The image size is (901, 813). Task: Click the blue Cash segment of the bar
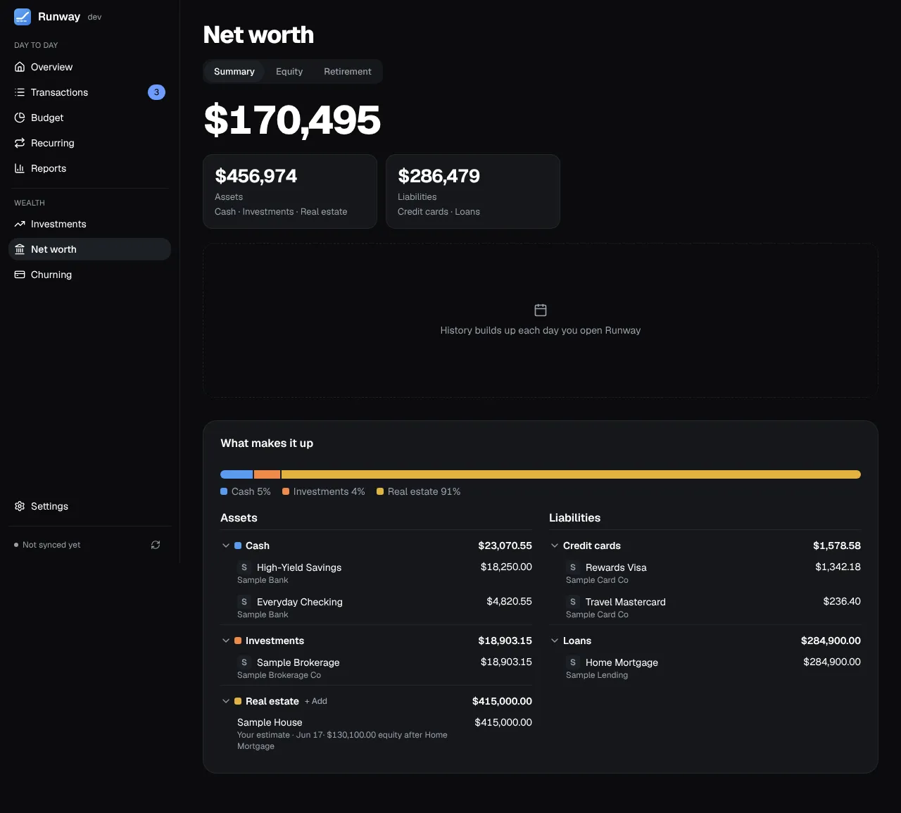click(x=237, y=474)
